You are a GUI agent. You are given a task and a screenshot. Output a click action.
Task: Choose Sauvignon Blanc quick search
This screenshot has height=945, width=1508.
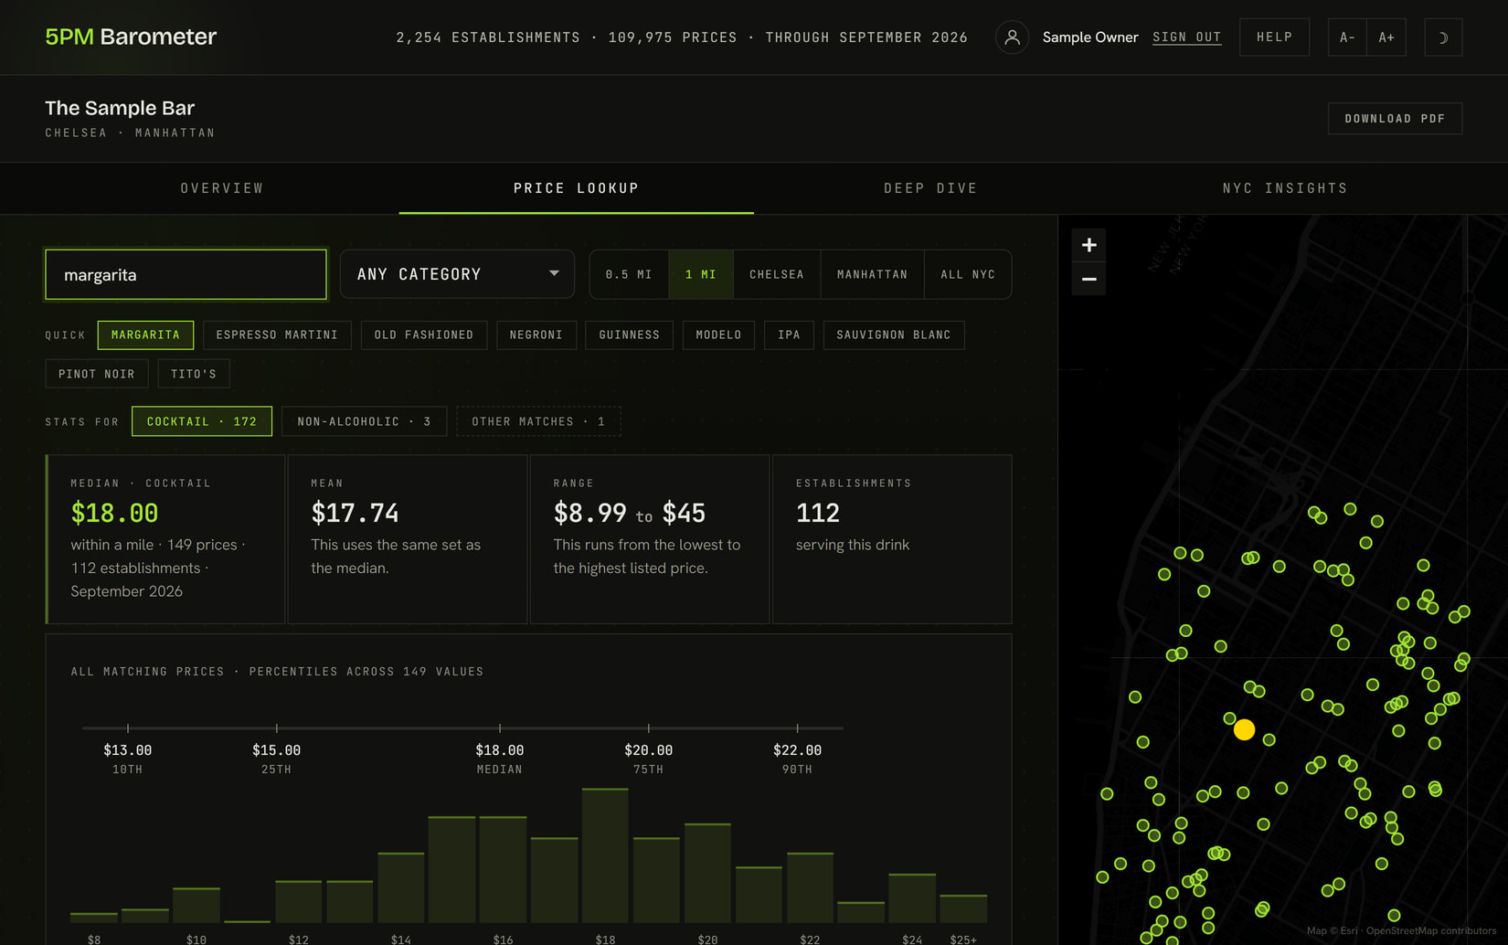[894, 334]
